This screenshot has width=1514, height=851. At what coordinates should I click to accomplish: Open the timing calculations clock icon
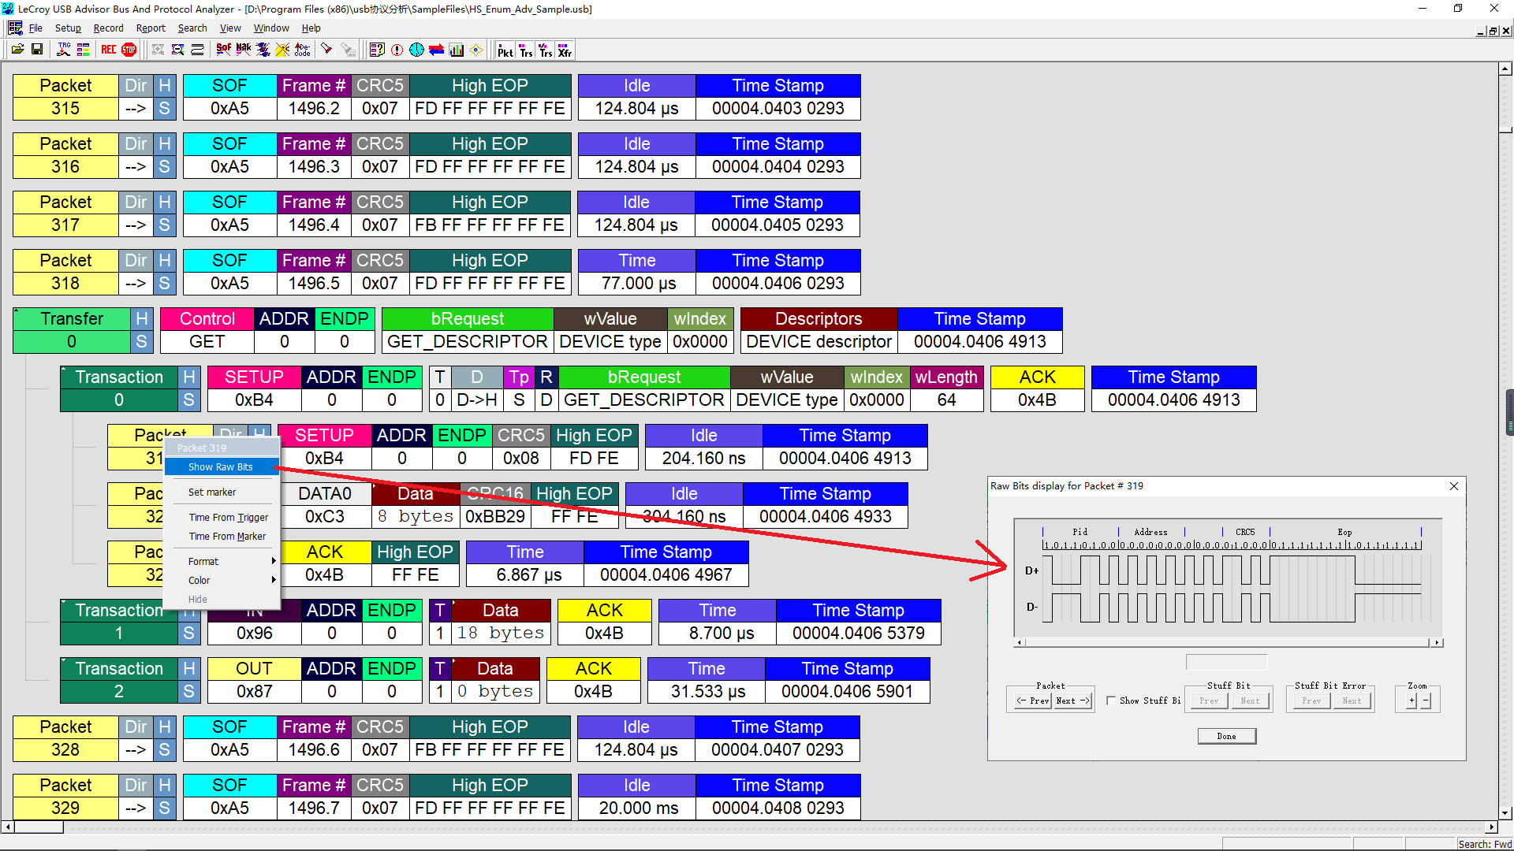(x=416, y=50)
